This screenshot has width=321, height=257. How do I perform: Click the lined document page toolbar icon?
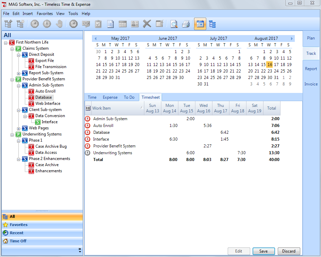[x=110, y=24]
